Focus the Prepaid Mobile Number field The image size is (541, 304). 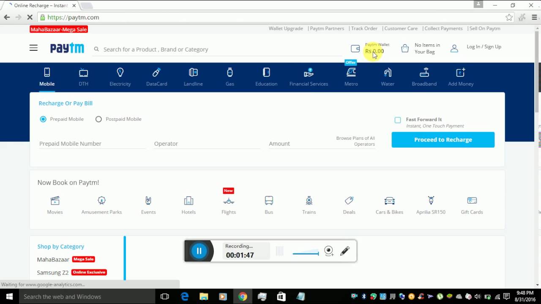(x=93, y=144)
